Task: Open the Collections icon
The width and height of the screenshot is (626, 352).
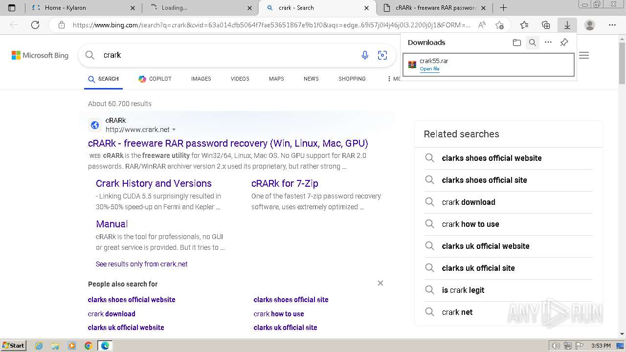Action: click(x=546, y=25)
